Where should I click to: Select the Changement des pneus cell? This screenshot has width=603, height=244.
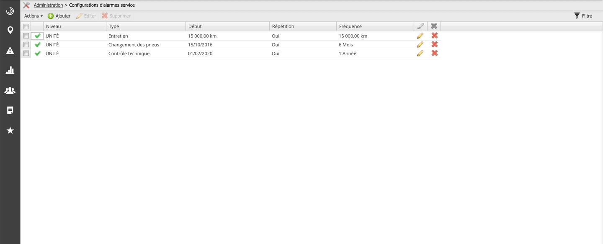tap(146, 45)
